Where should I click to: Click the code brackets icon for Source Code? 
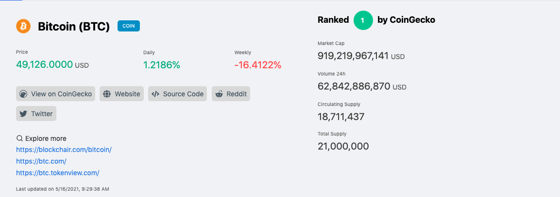(x=155, y=94)
